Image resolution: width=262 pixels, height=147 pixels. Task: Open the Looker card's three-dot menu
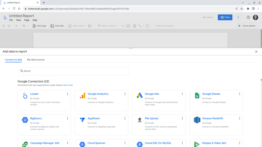(68, 94)
